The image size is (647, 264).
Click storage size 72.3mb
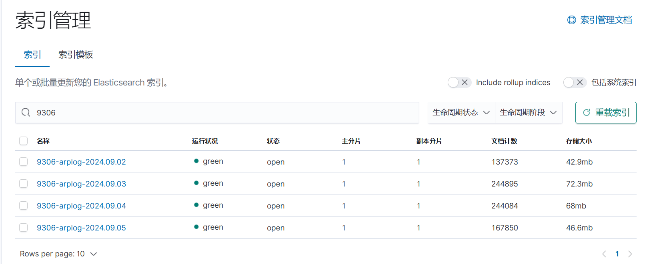(579, 184)
